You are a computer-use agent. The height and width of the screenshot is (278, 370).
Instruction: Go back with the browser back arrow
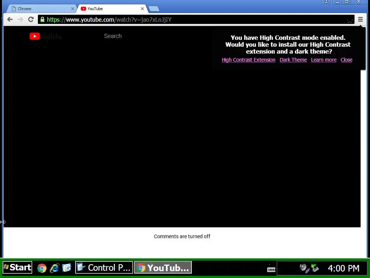click(x=10, y=20)
